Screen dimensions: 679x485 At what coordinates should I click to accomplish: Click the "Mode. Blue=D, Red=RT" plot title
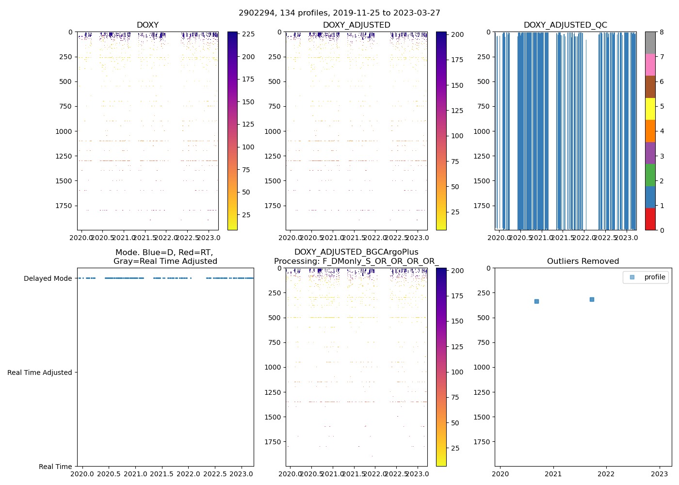point(165,253)
